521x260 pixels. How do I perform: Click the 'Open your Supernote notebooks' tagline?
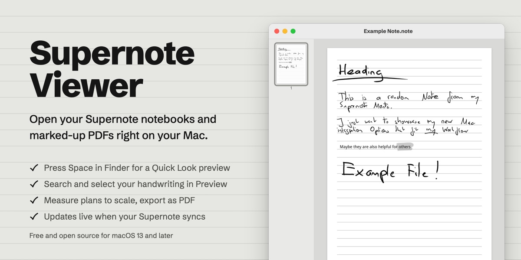click(x=123, y=127)
